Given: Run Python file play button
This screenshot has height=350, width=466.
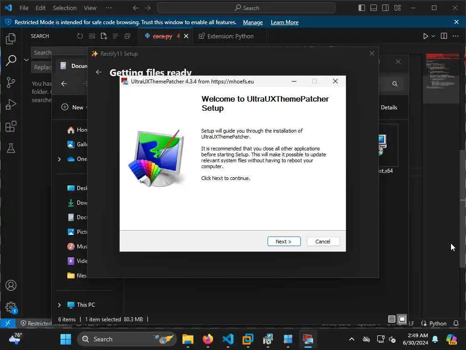Looking at the screenshot, I should 425,36.
